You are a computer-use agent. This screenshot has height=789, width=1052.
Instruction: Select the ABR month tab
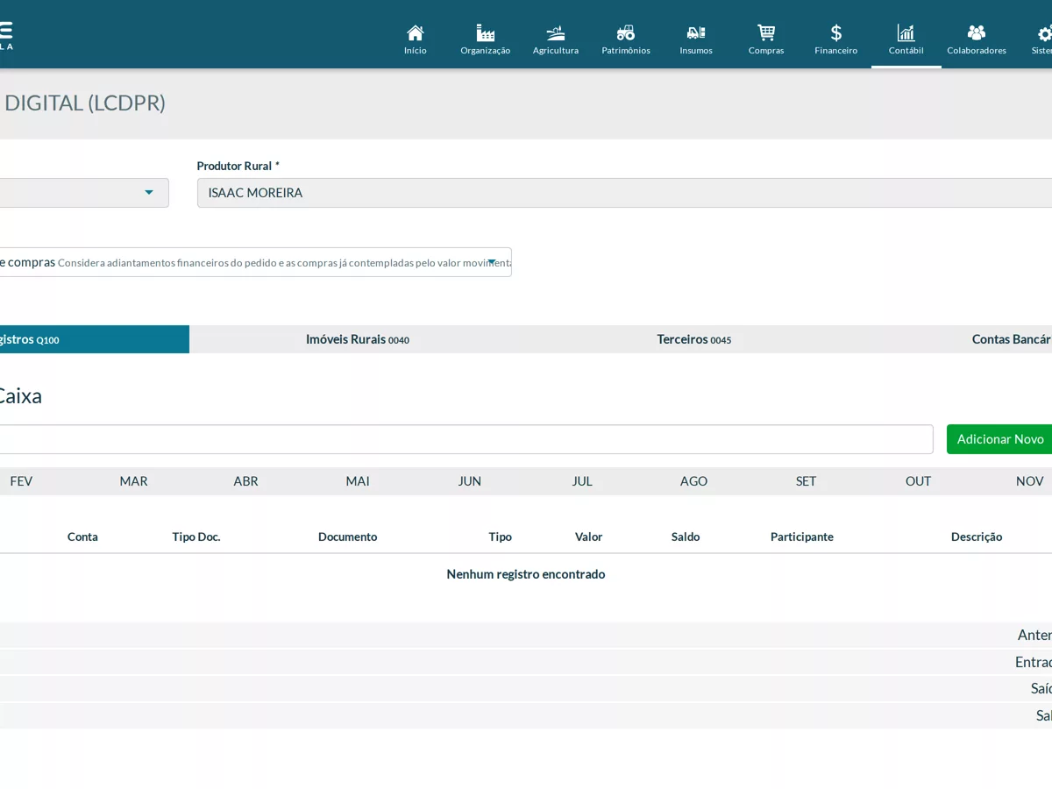tap(245, 481)
